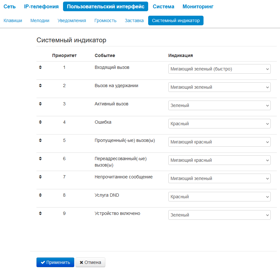This screenshot has height=270, width=280.
Task: Click the reorder icon for Непрочитанное сообщение row
Action: click(40, 177)
